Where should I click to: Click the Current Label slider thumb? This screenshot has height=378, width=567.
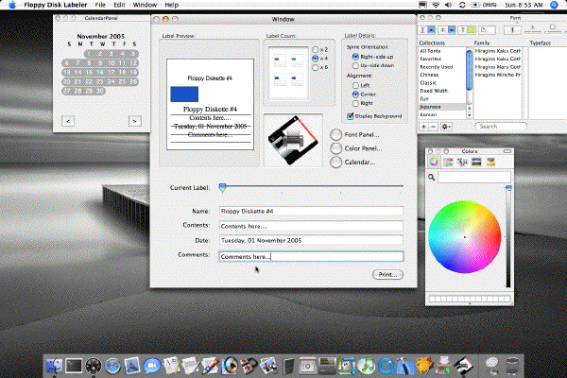tap(222, 187)
